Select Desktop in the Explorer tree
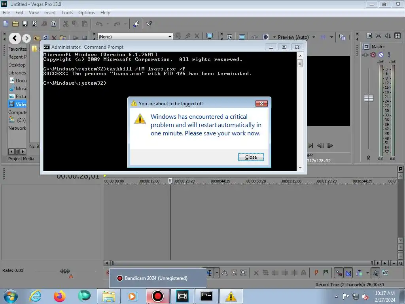 point(17,65)
